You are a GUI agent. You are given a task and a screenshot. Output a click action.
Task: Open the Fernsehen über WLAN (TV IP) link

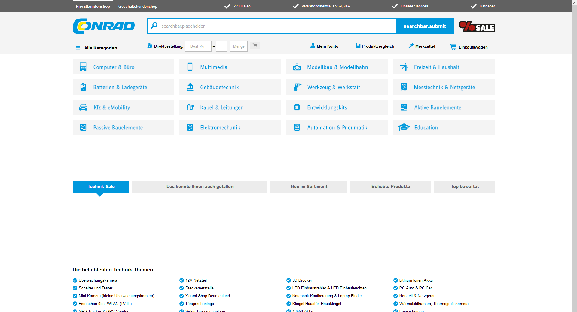click(105, 304)
